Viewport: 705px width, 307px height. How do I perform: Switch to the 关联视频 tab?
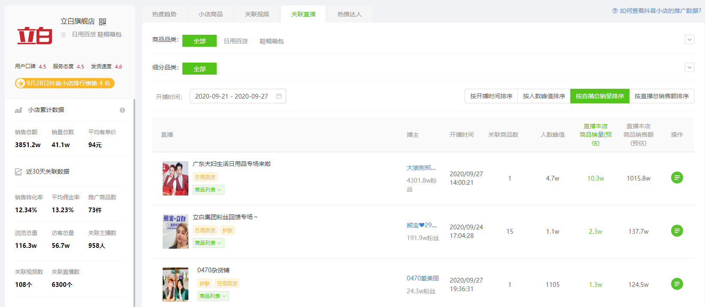[x=257, y=14]
